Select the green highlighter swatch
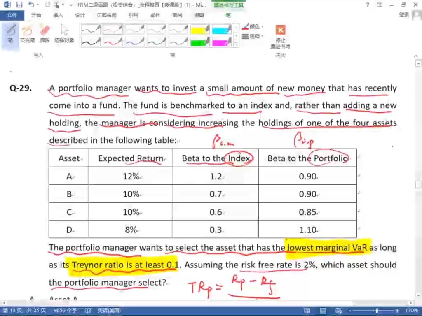Viewport: 422px width, 316px height. click(200, 42)
